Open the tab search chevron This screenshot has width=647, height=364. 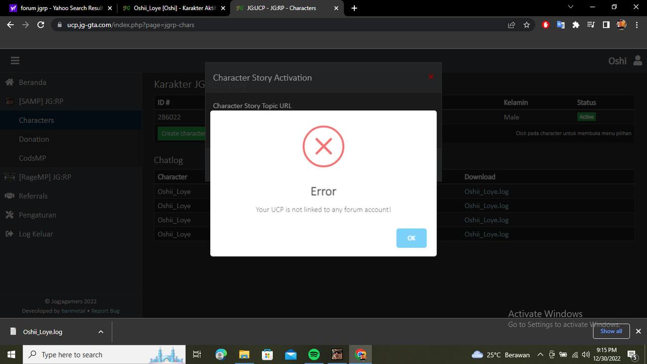pyautogui.click(x=571, y=7)
